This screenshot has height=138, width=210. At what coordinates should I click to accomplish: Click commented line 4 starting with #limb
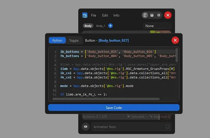coord(118,65)
